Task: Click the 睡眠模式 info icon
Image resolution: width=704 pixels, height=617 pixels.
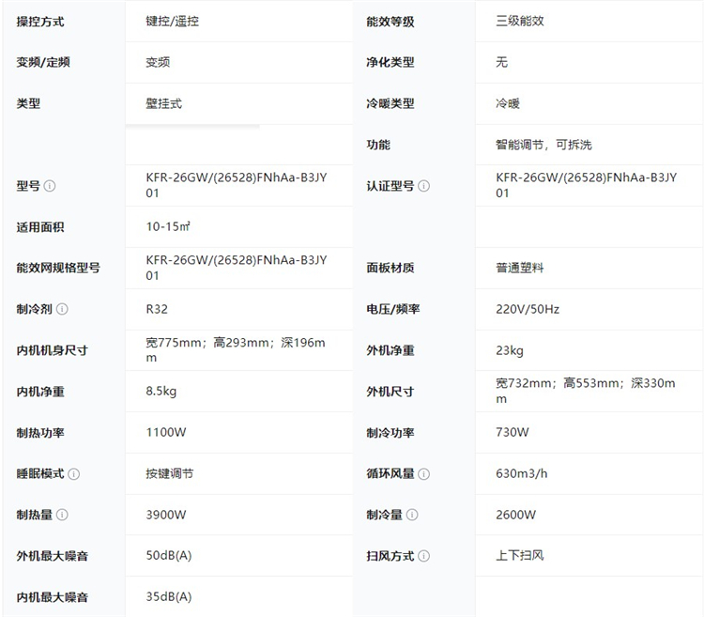Action: [x=74, y=474]
